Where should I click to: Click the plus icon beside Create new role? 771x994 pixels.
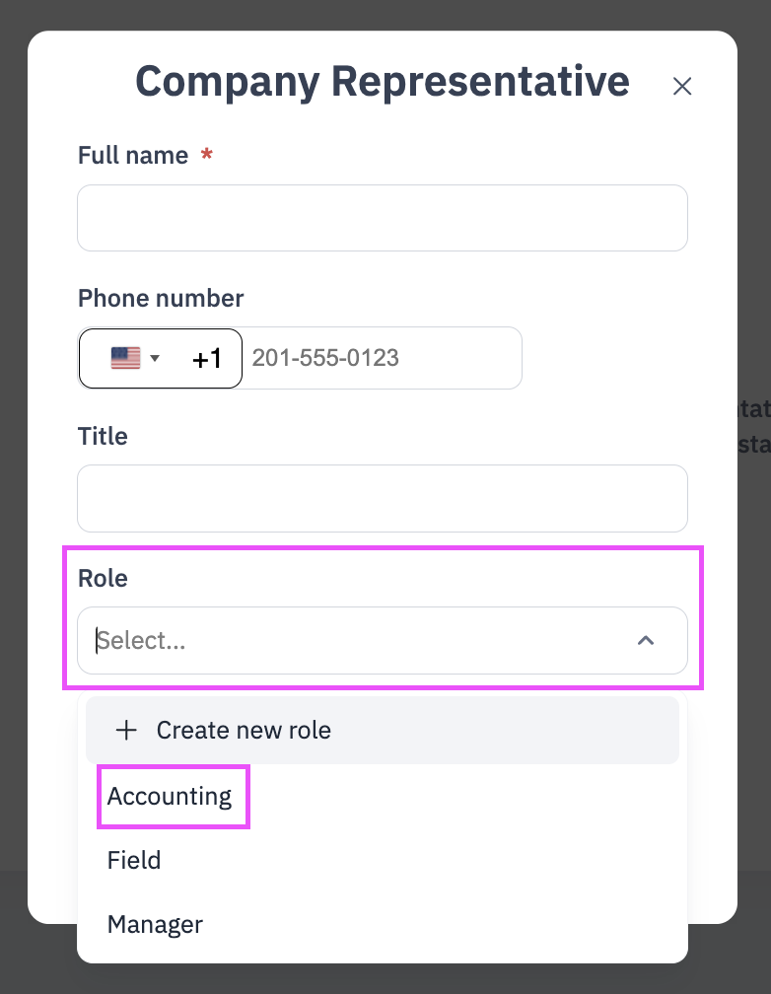click(126, 731)
